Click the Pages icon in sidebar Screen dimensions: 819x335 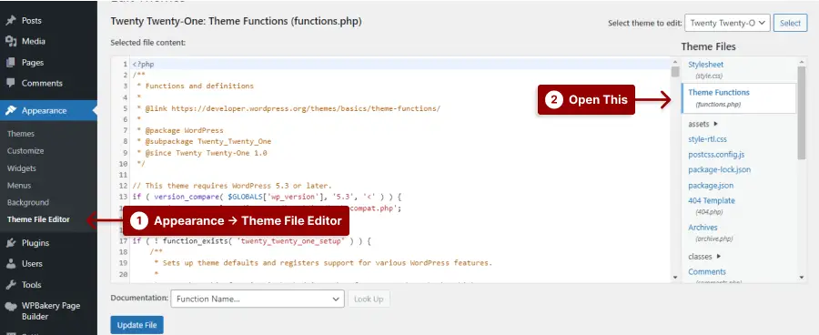coord(10,62)
